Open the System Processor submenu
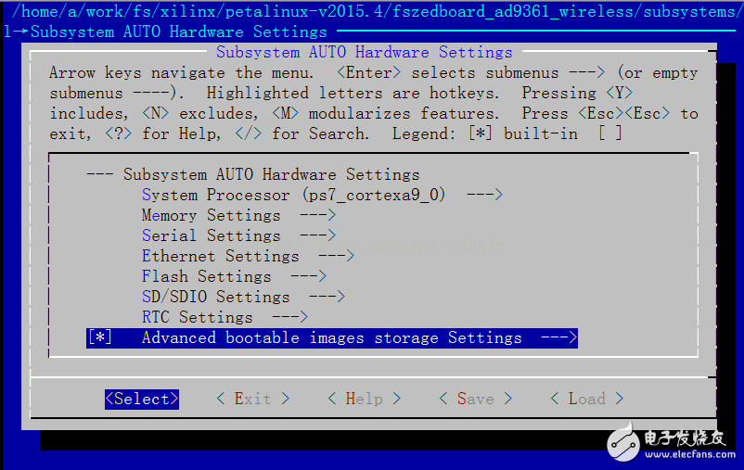 pos(293,195)
